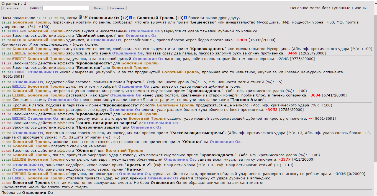Click hit-zone icon on the 'пытался увернуться' row
Screen dimensions: 377x196
pos(19,119)
